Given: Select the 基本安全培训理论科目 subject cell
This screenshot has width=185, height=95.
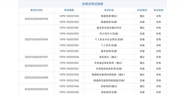Looking at the screenshot, I should [x=109, y=28].
